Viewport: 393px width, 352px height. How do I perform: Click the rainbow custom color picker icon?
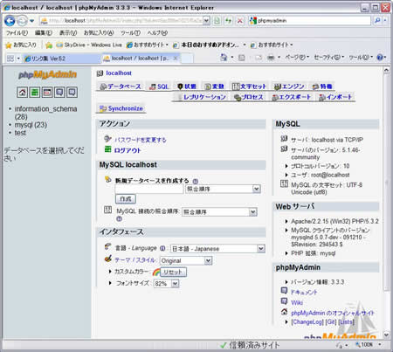click(x=156, y=272)
